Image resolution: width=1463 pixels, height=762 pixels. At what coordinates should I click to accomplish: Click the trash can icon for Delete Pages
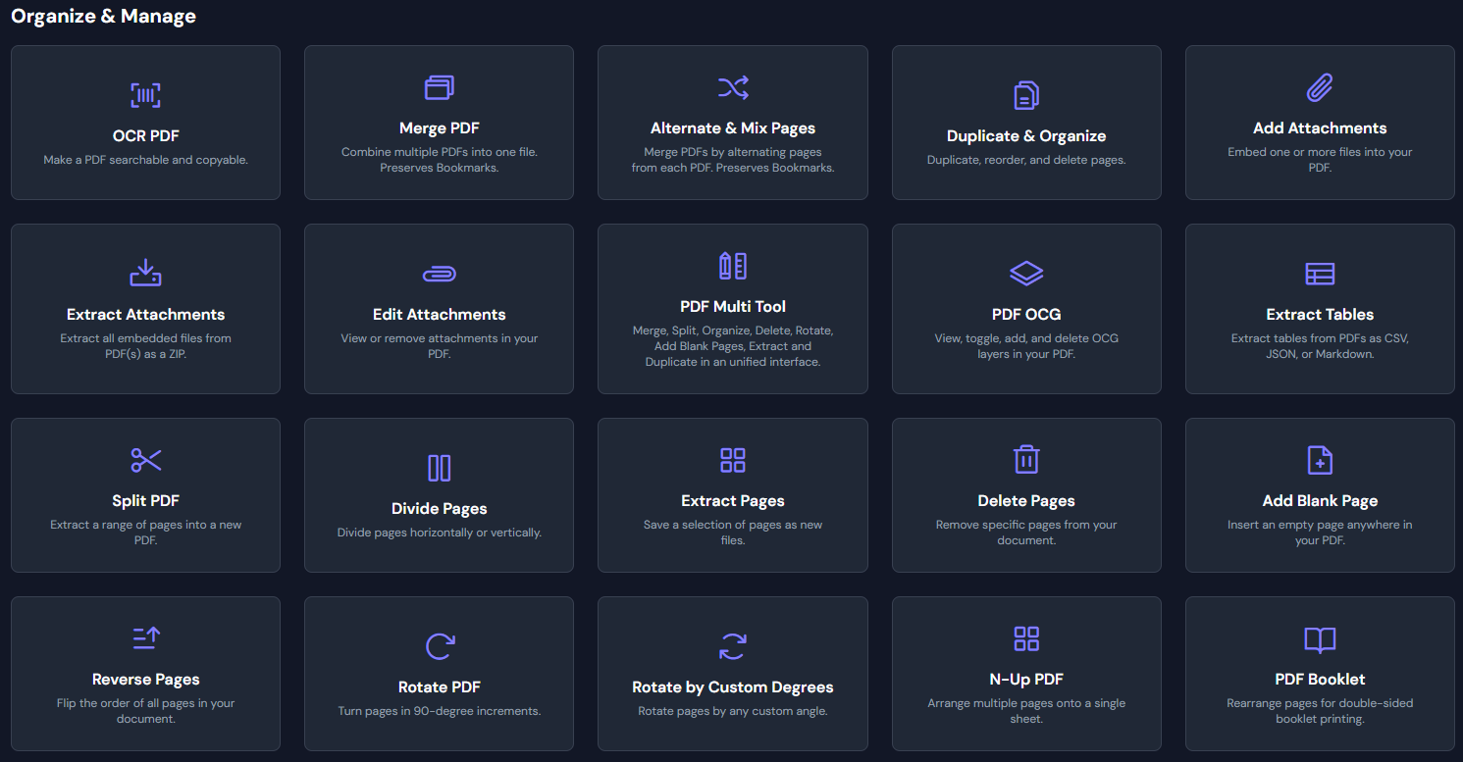pyautogui.click(x=1026, y=460)
